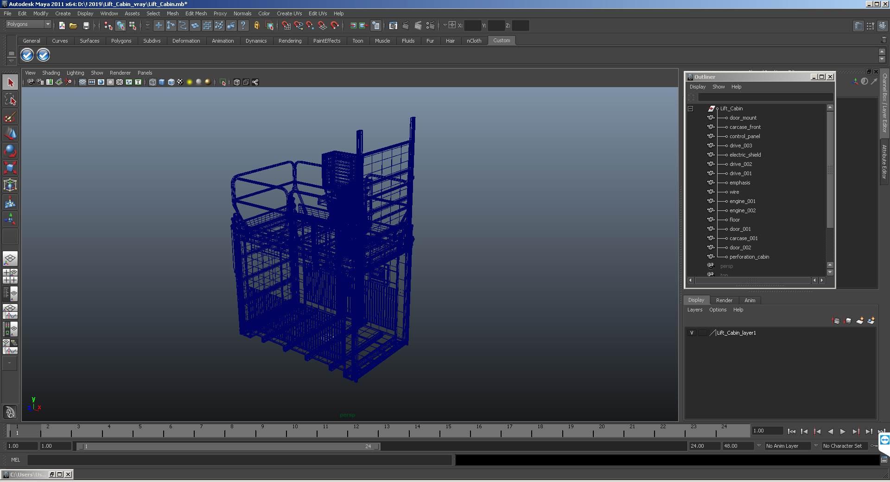Toggle the Lock current selection icon

257,26
